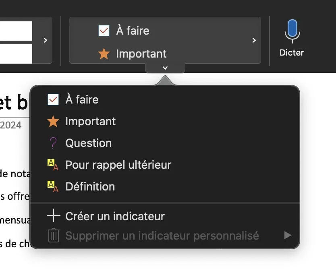
Task: Click the highlight icon beside Définition
Action: (x=53, y=187)
